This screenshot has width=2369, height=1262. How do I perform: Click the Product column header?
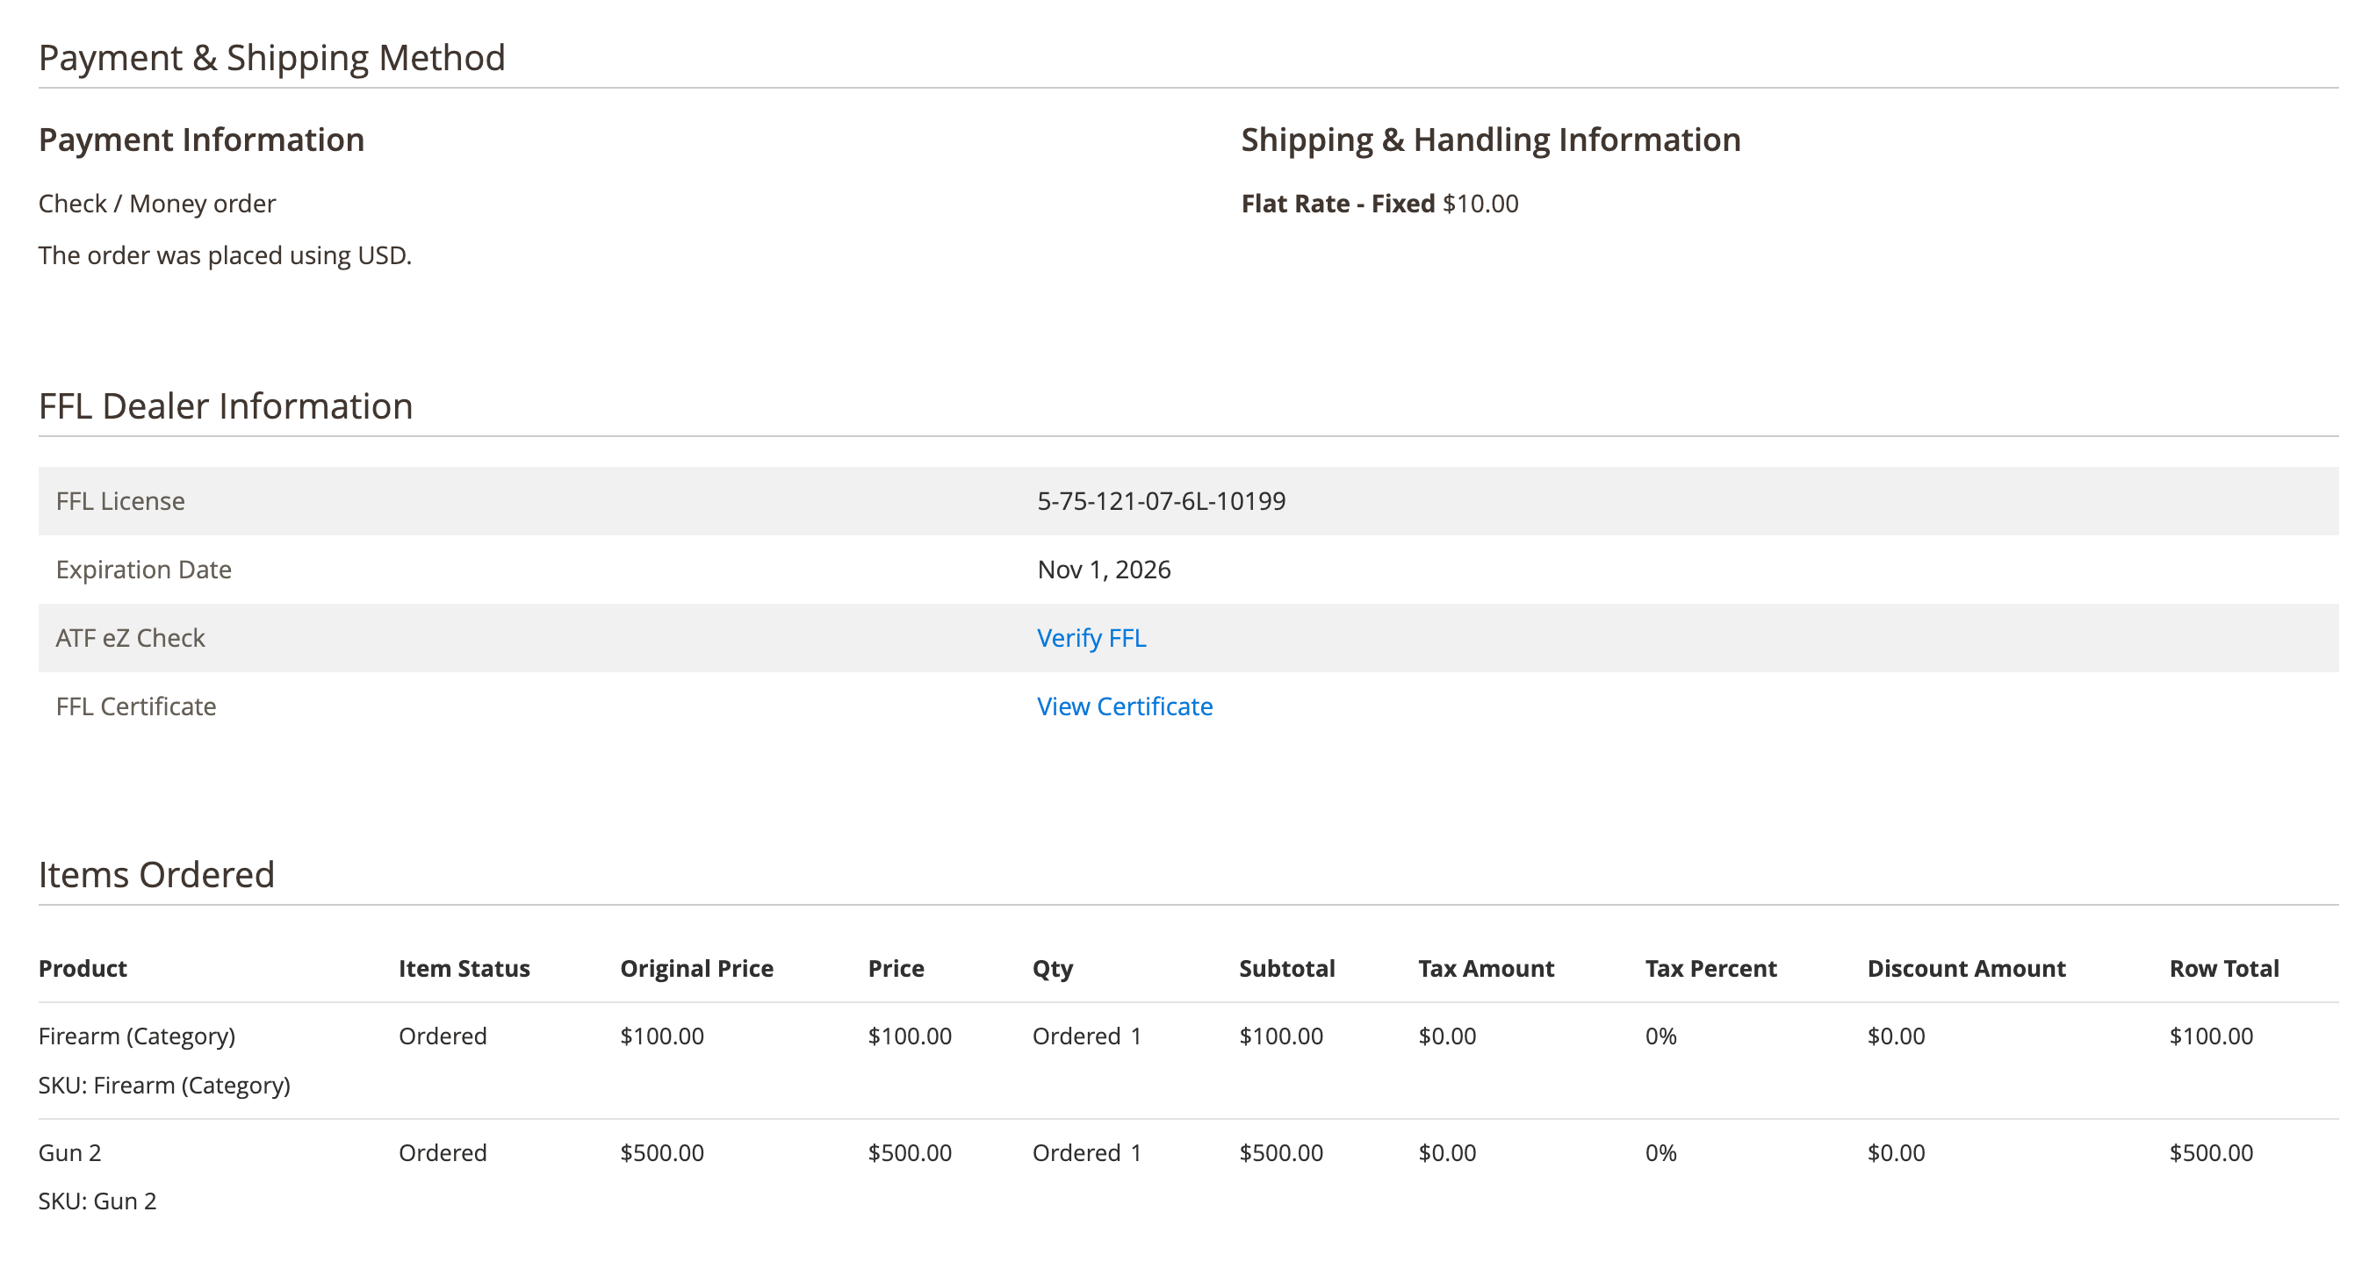point(83,968)
